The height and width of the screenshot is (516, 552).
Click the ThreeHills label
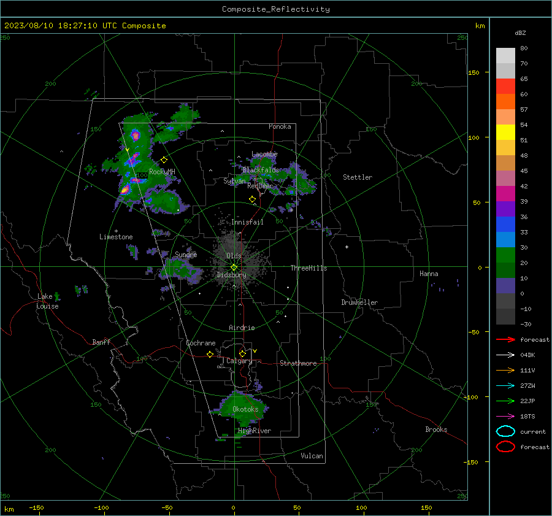pyautogui.click(x=309, y=268)
